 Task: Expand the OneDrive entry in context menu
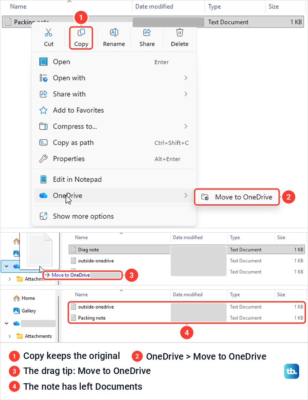click(114, 196)
